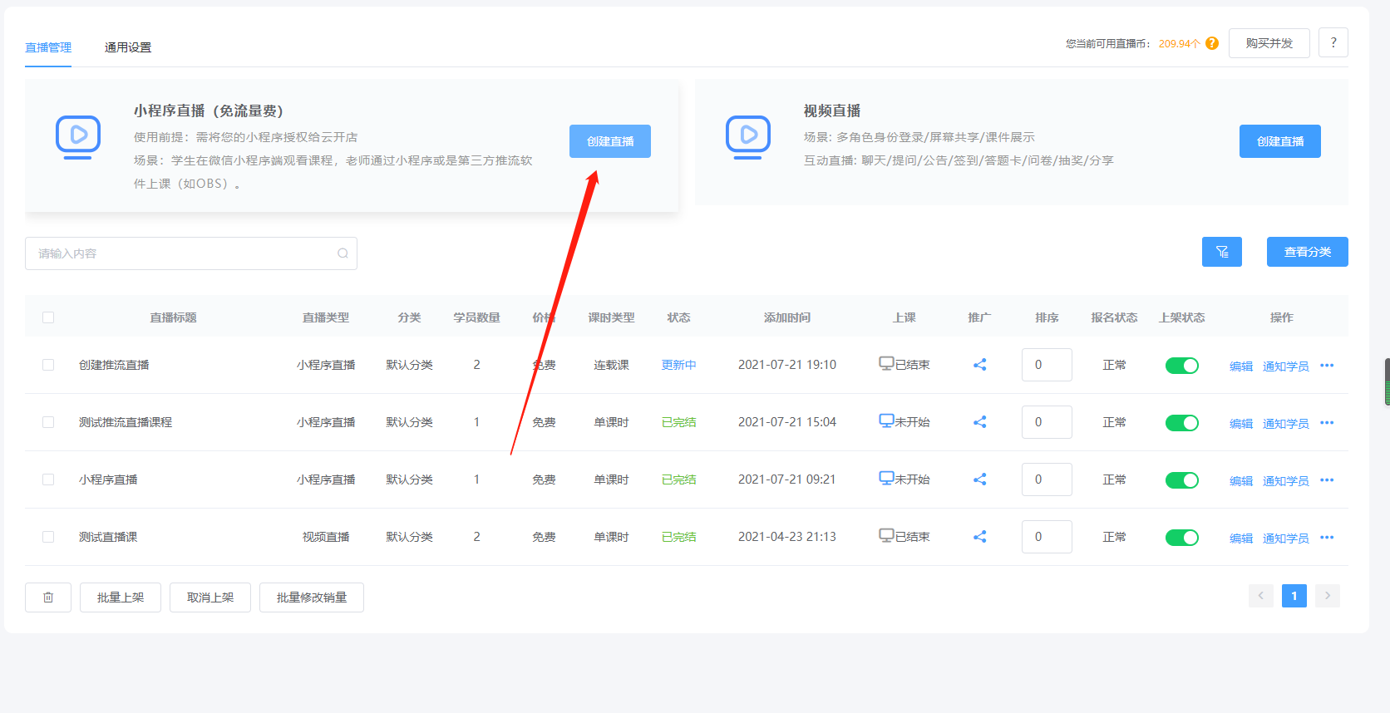Switch to the 通用设置 tab
This screenshot has width=1390, height=713.
128,47
